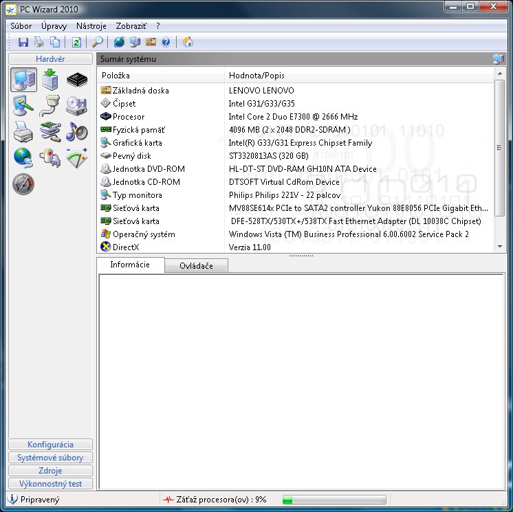Select the black Processor chip icon
Screen dimensions: 513x512
(77, 80)
